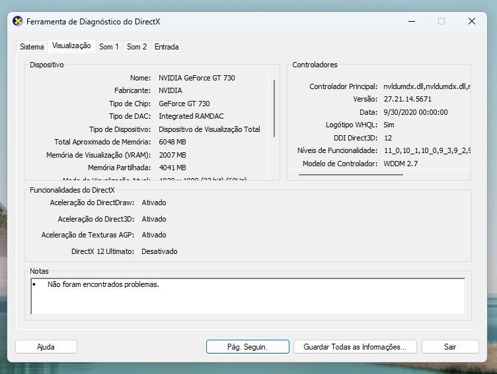Click Guardar Todas as Informações button
Screen dimensions: 497x374
pos(355,347)
